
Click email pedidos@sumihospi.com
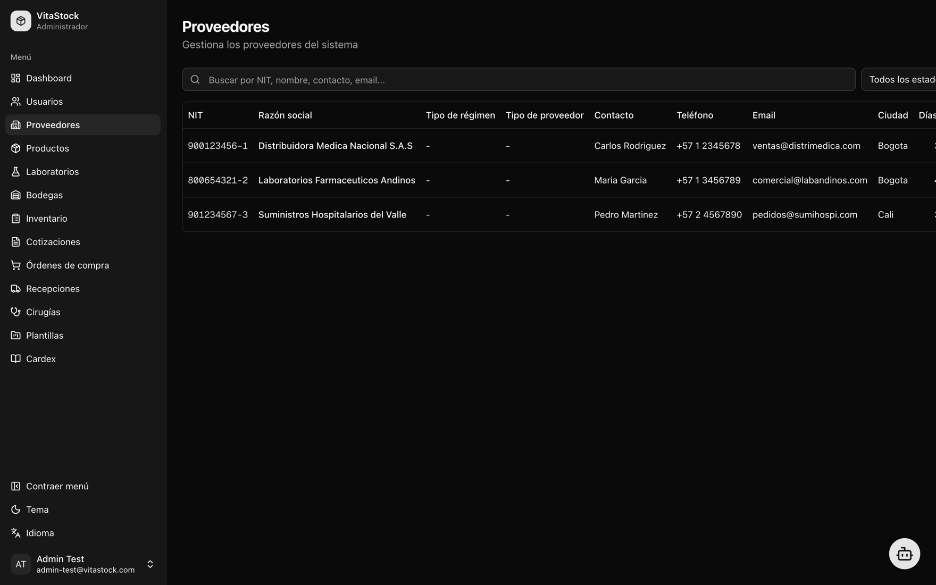(x=805, y=215)
